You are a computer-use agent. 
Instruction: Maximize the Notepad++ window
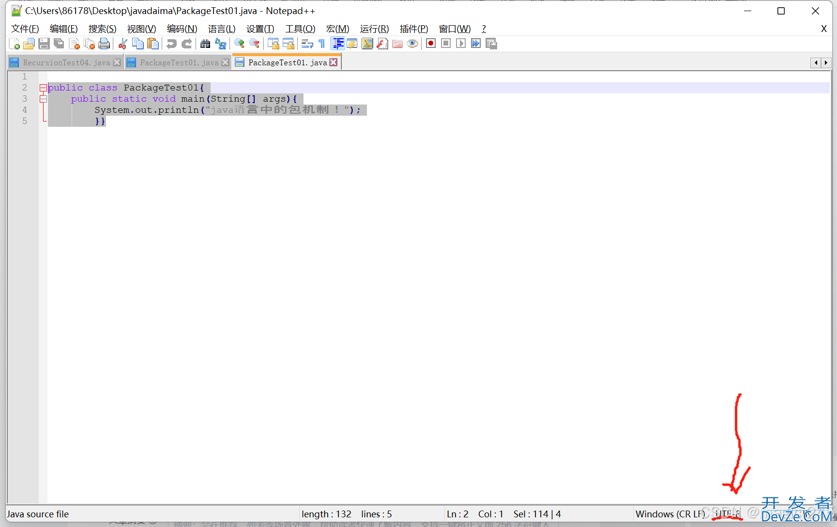click(x=781, y=11)
